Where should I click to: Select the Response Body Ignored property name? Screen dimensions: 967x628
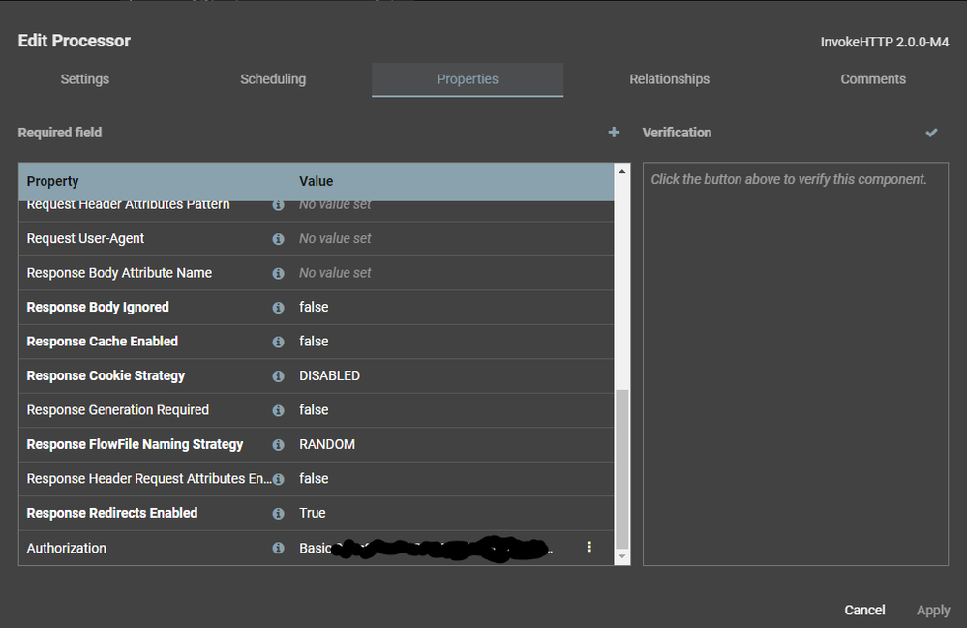(x=98, y=308)
